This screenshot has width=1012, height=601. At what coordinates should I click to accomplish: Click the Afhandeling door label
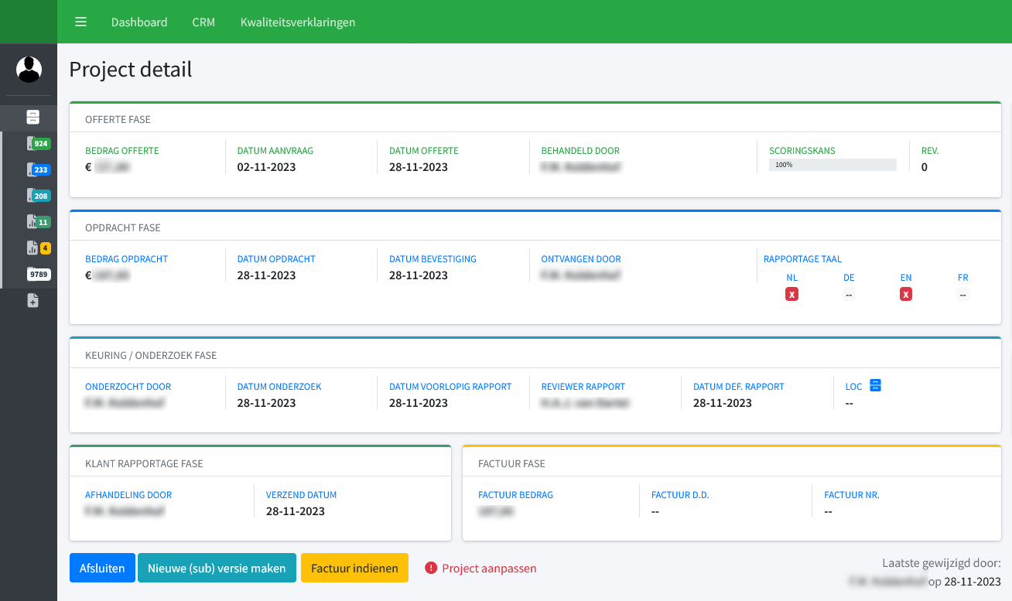point(128,495)
